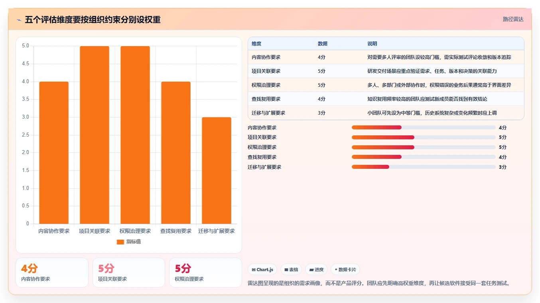Click the 项目关联要求 bar in the chart
The image size is (540, 303).
(95, 135)
